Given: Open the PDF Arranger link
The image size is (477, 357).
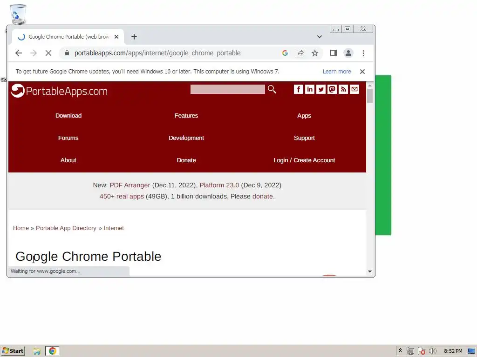Looking at the screenshot, I should [x=130, y=185].
